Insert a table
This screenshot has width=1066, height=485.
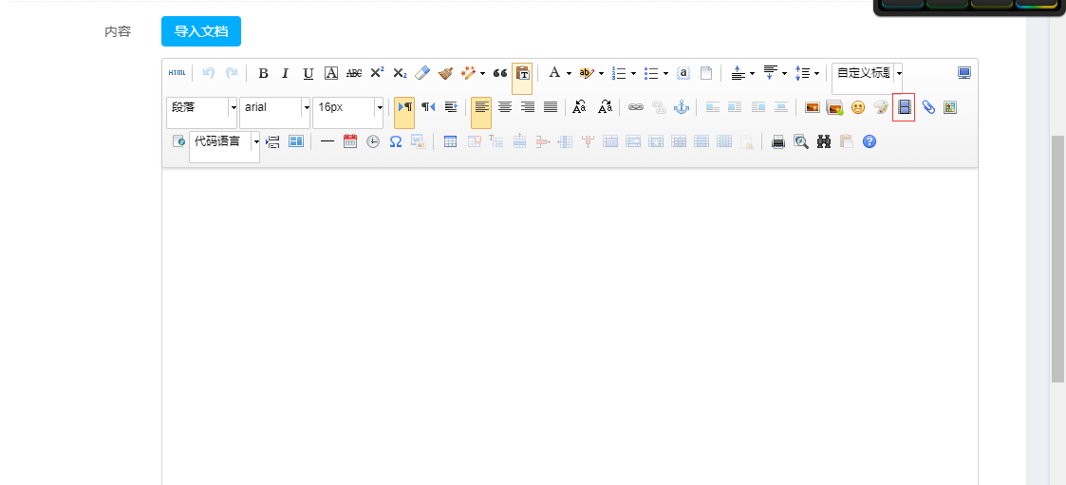[x=450, y=141]
